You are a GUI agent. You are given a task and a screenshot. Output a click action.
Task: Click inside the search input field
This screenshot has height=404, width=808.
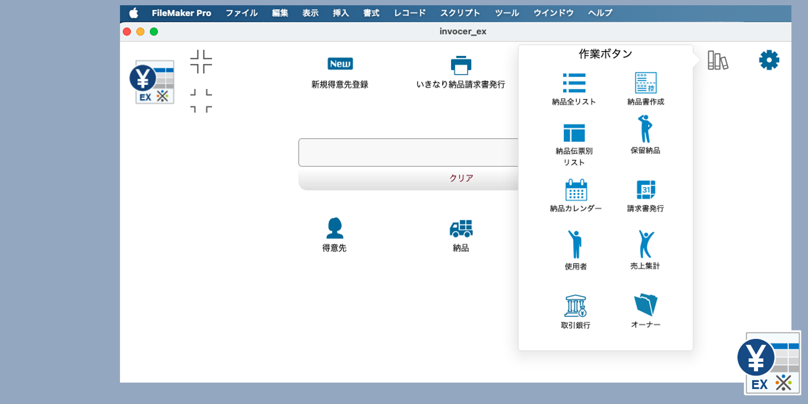[408, 152]
